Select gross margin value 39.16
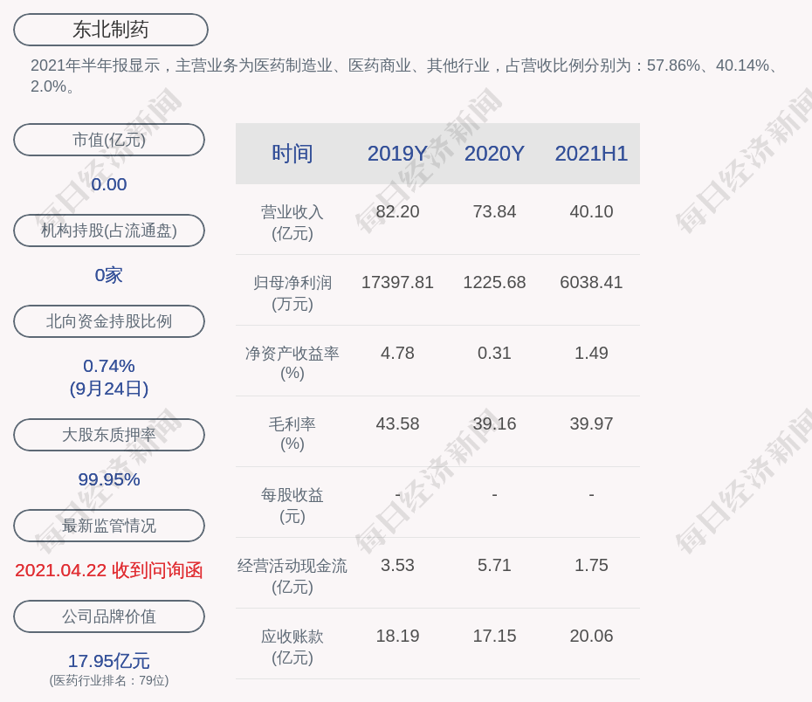 (494, 424)
